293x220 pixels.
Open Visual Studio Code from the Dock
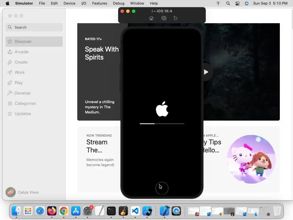coord(135,211)
